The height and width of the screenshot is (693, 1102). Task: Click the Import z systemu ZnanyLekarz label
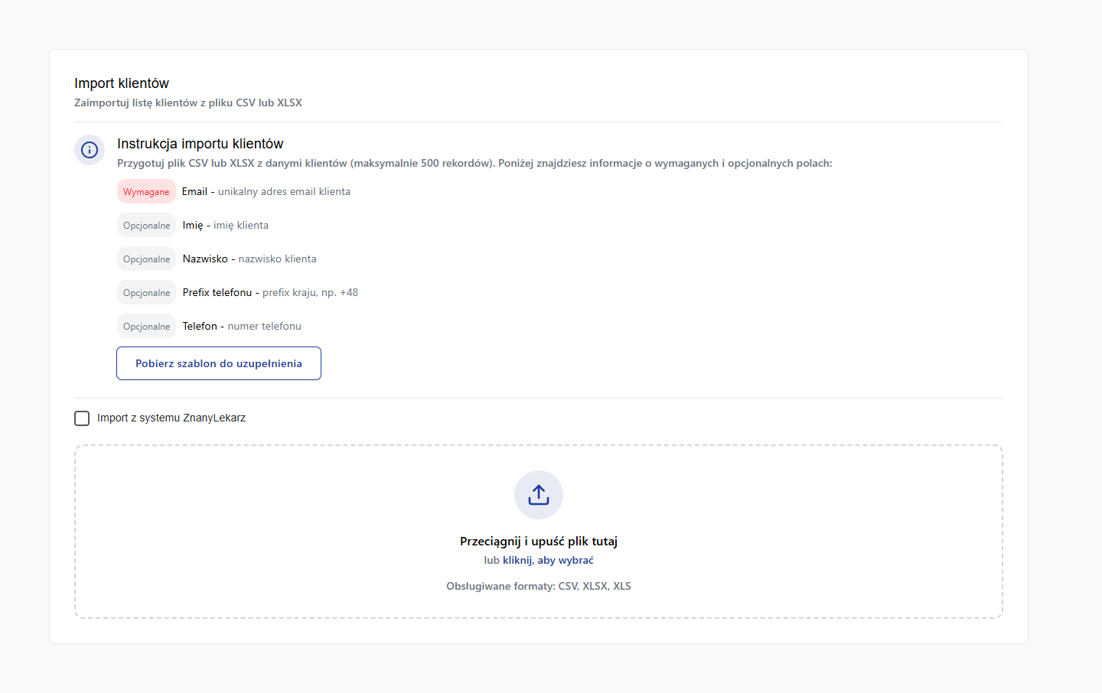tap(171, 418)
